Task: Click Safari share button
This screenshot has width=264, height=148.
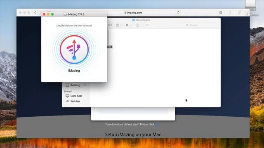Action: pos(230,13)
